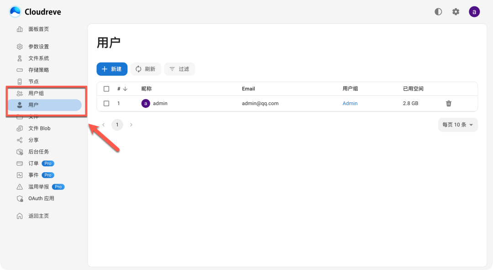This screenshot has height=270, width=493.
Task: Click the purple user avatar at top right
Action: [x=474, y=12]
